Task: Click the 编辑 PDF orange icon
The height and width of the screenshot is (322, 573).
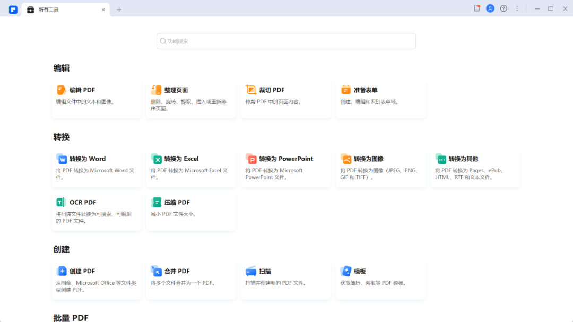Action: (61, 90)
